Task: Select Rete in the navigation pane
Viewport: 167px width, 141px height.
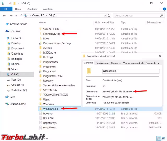Action: point(12,97)
